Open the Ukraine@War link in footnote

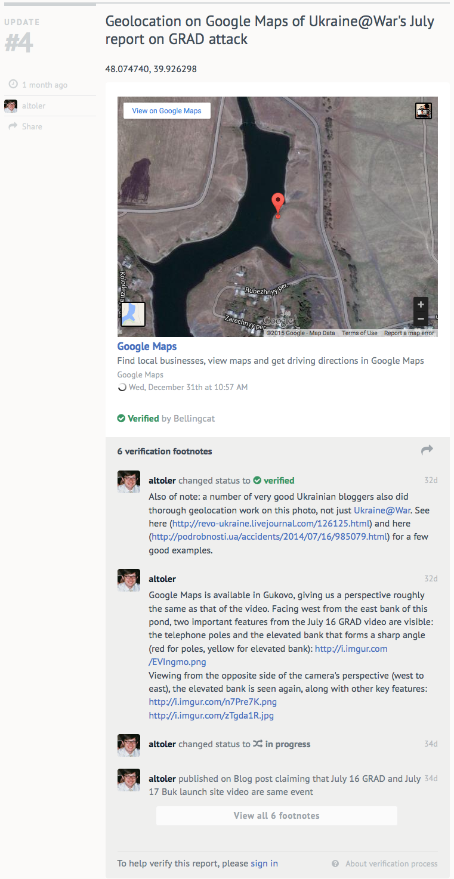(381, 510)
